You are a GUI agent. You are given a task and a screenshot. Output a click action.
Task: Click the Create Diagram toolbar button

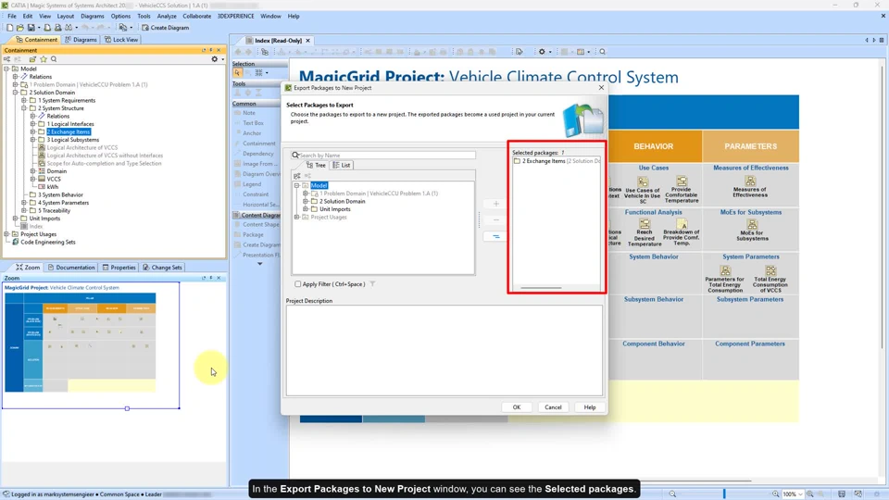click(x=165, y=27)
